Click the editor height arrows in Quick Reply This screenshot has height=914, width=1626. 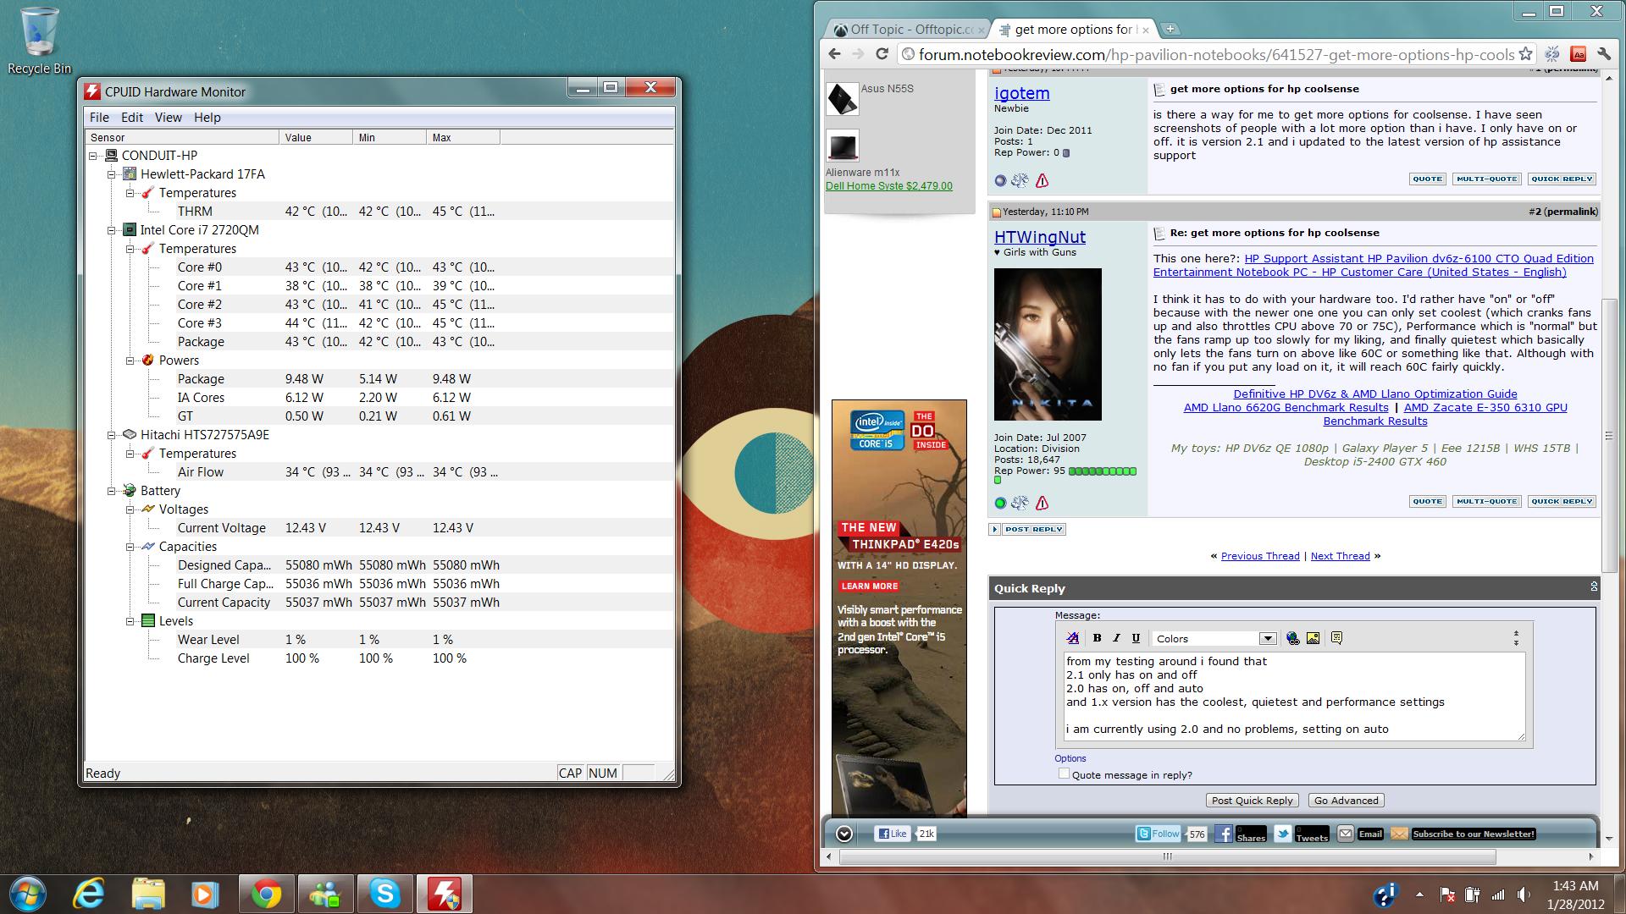1516,638
